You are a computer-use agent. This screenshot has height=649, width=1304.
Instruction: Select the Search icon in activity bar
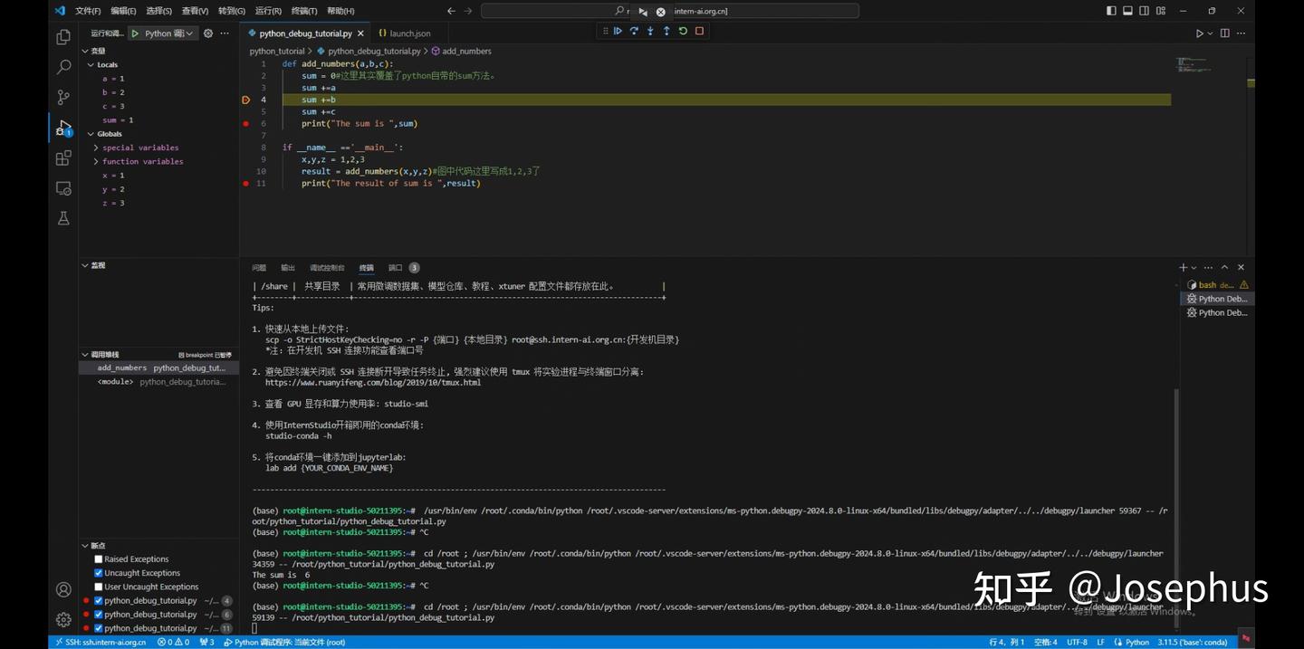coord(62,66)
